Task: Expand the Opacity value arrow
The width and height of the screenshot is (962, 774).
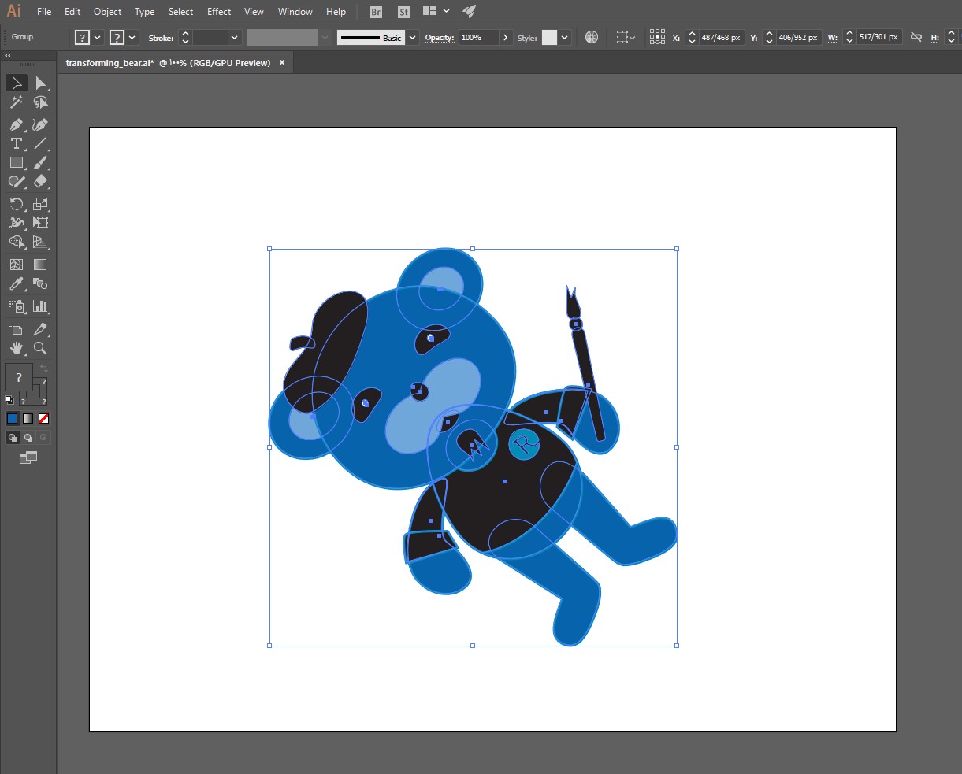Action: 505,37
